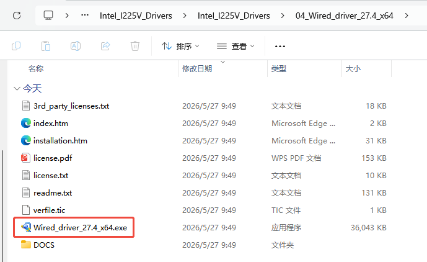This screenshot has width=427, height=262.
Task: Sort by the 修改日期 column header
Action: tap(197, 68)
